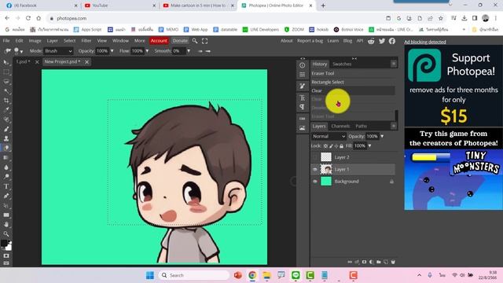Select the Brush tool
The height and width of the screenshot is (283, 503).
click(6, 129)
